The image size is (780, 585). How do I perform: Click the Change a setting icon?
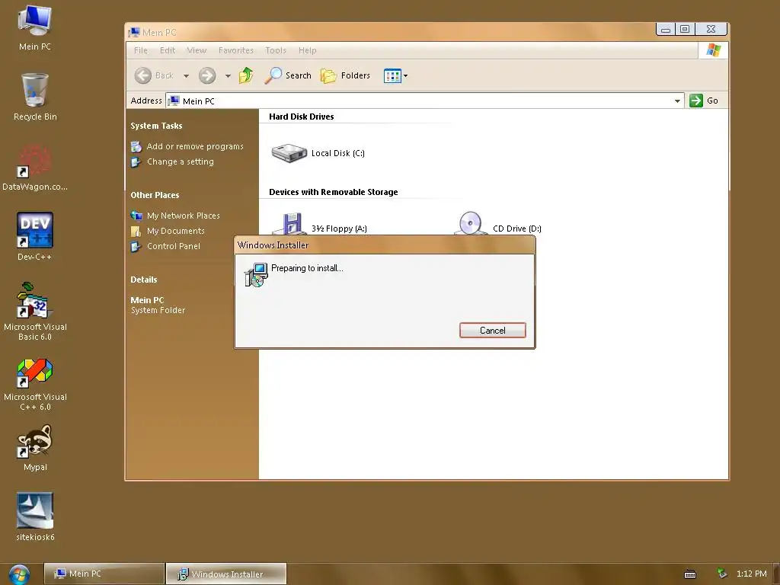[x=136, y=162]
